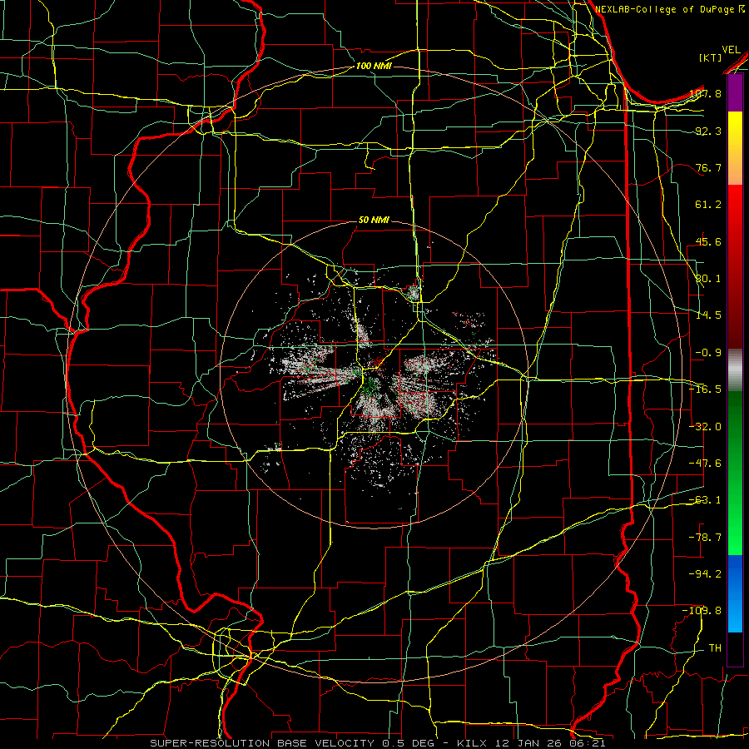This screenshot has width=749, height=749.
Task: Click the 30.1 legend value
Action: coord(708,279)
